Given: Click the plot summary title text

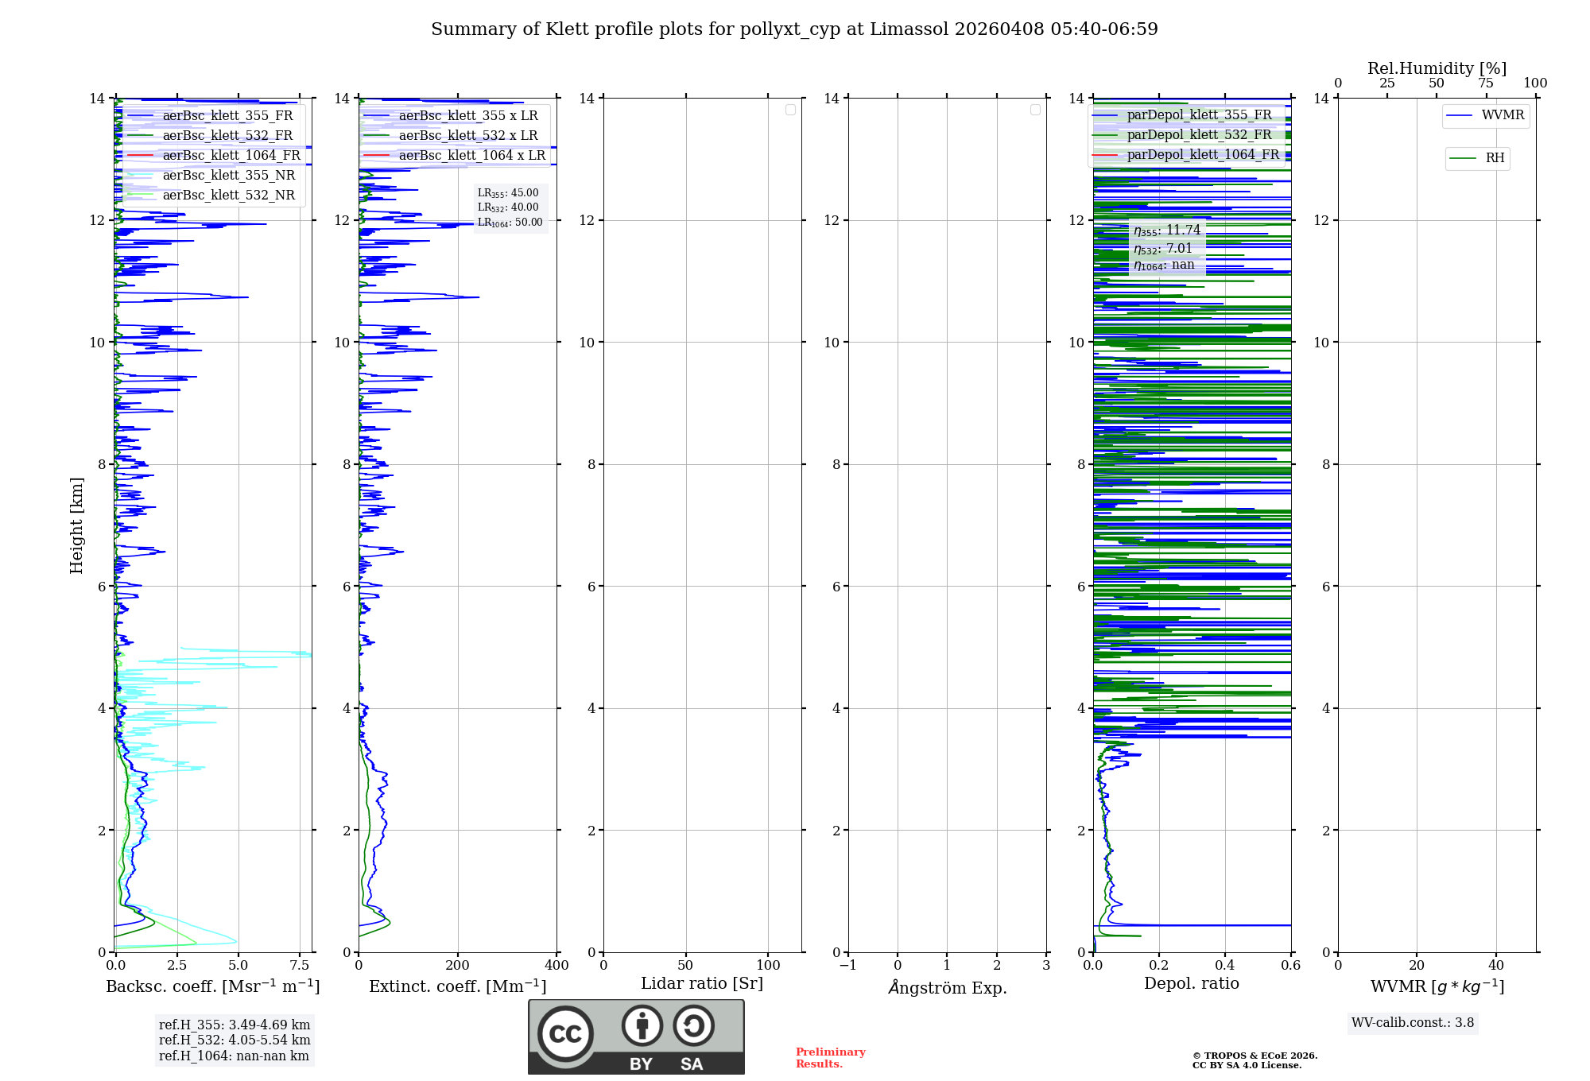Looking at the screenshot, I should coord(794,29).
